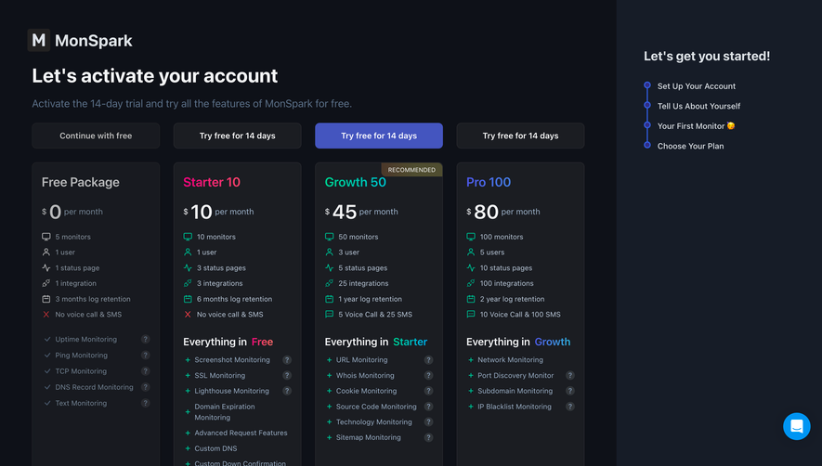Screen dimensions: 822x466
Task: Open help icon for TCP Monitoring
Action: 145,371
